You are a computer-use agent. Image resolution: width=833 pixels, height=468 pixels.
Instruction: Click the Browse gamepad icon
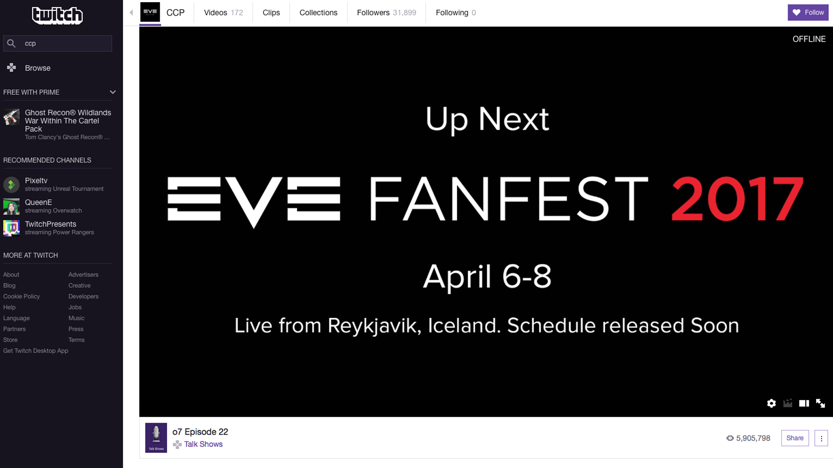coord(12,68)
